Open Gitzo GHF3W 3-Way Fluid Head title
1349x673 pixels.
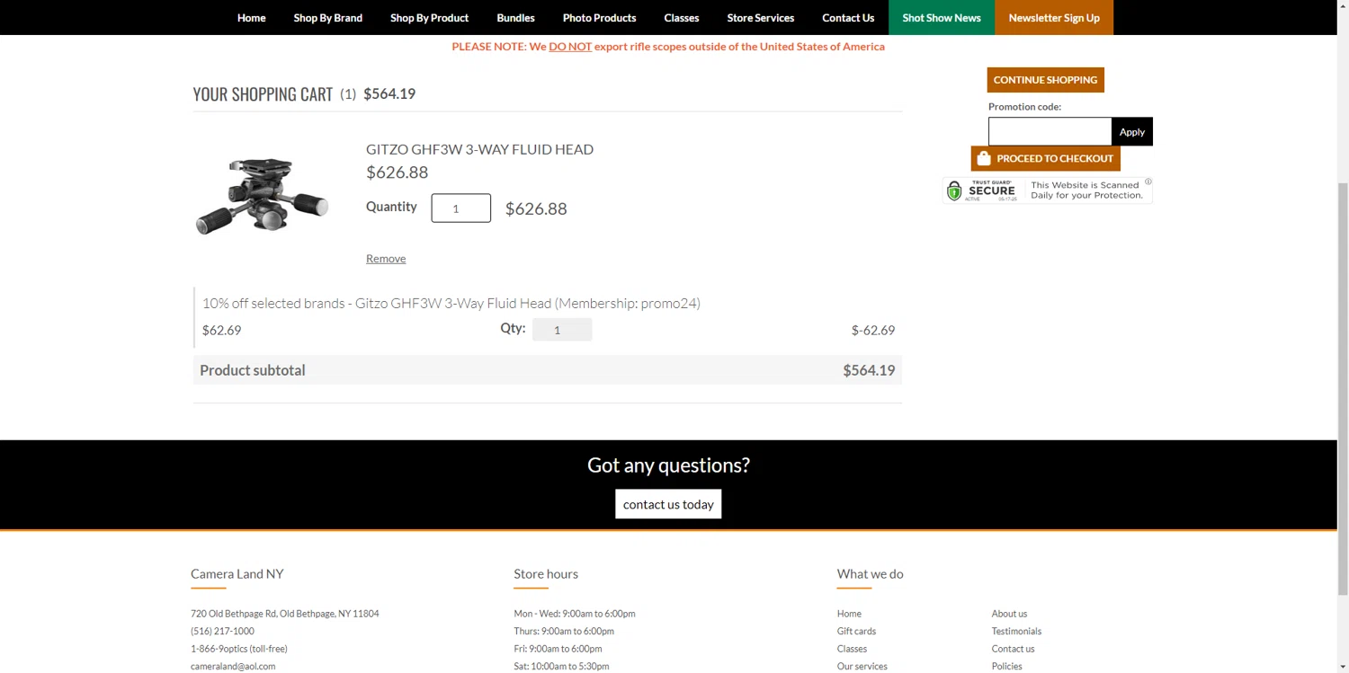click(479, 149)
